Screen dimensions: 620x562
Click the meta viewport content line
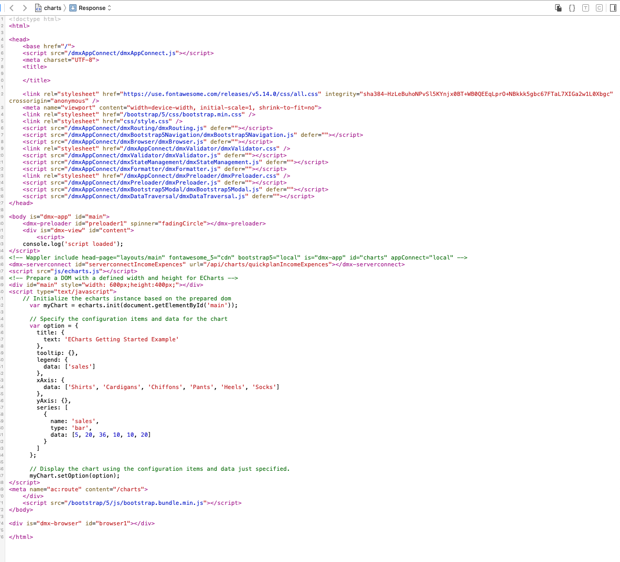[172, 107]
